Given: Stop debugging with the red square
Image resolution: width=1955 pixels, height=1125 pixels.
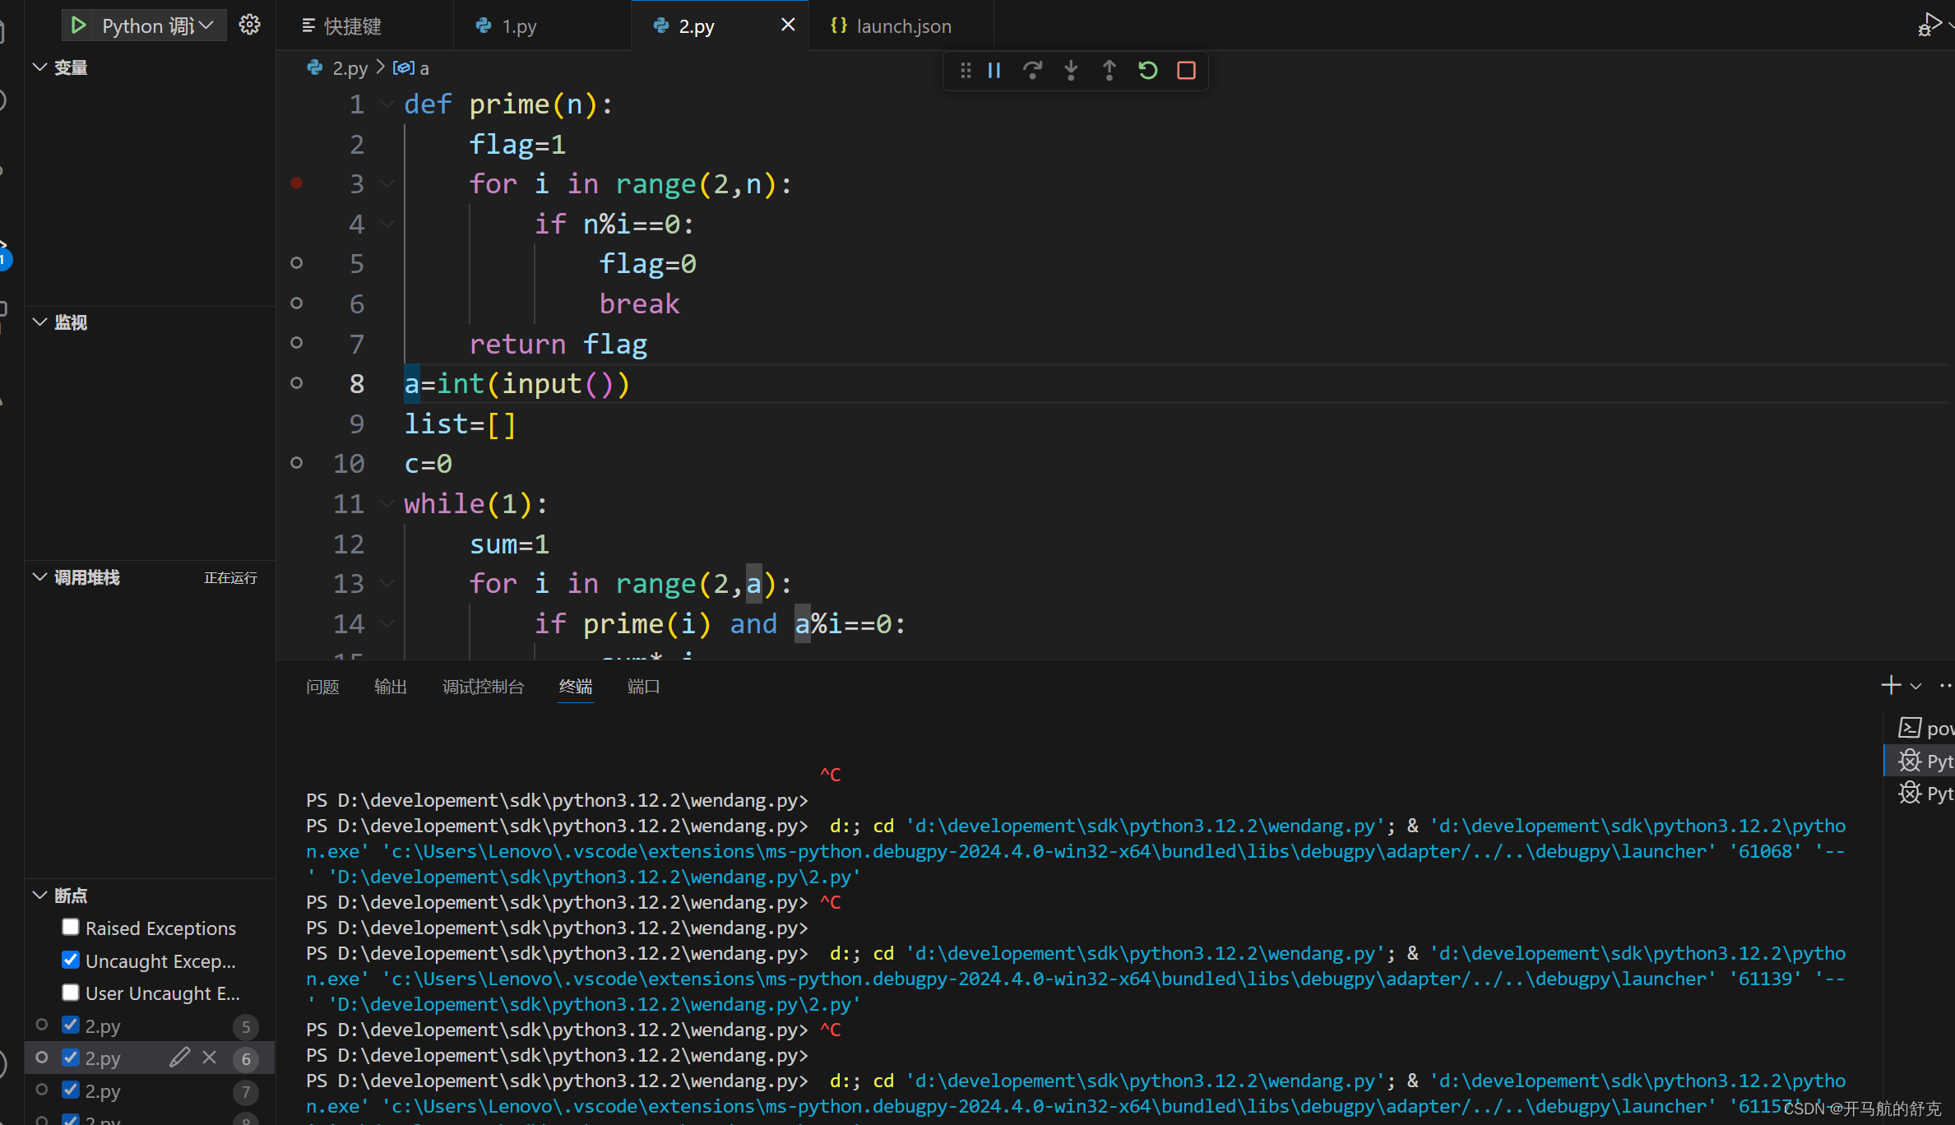Looking at the screenshot, I should (x=1186, y=71).
